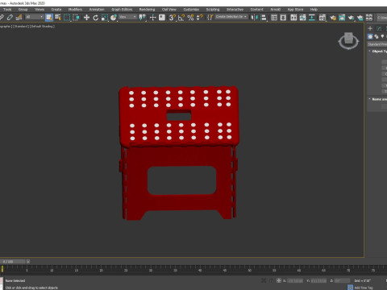Click Render in the Cloud teapot icon

pos(360,18)
